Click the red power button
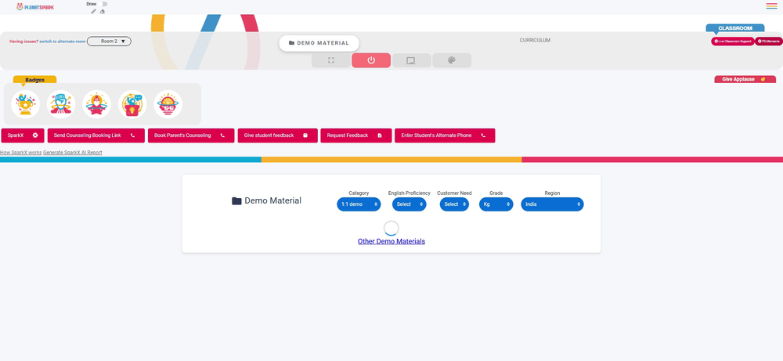 tap(371, 60)
